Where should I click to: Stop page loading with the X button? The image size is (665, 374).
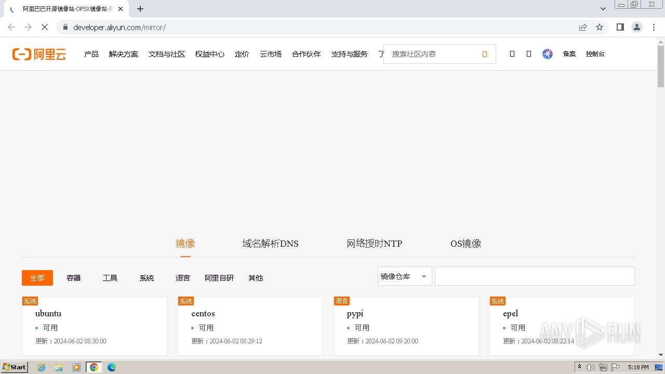(45, 27)
